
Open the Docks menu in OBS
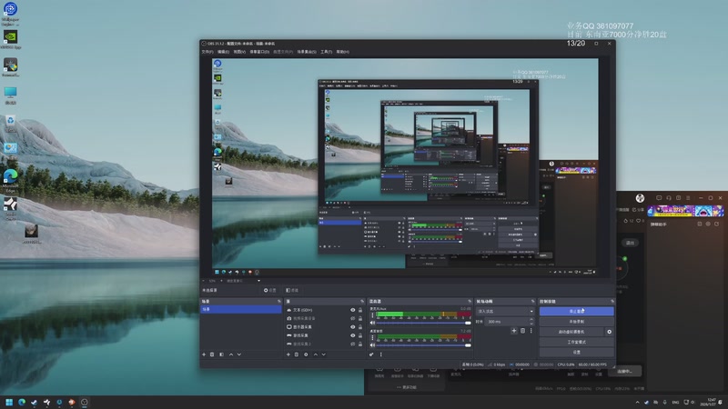point(259,52)
